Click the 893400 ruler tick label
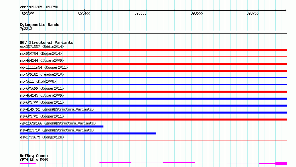This screenshot has height=167, width=296. (x=84, y=13)
